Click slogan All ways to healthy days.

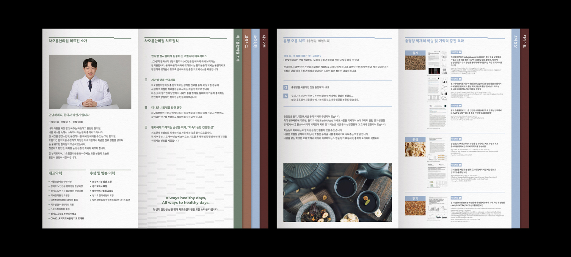pos(186,203)
